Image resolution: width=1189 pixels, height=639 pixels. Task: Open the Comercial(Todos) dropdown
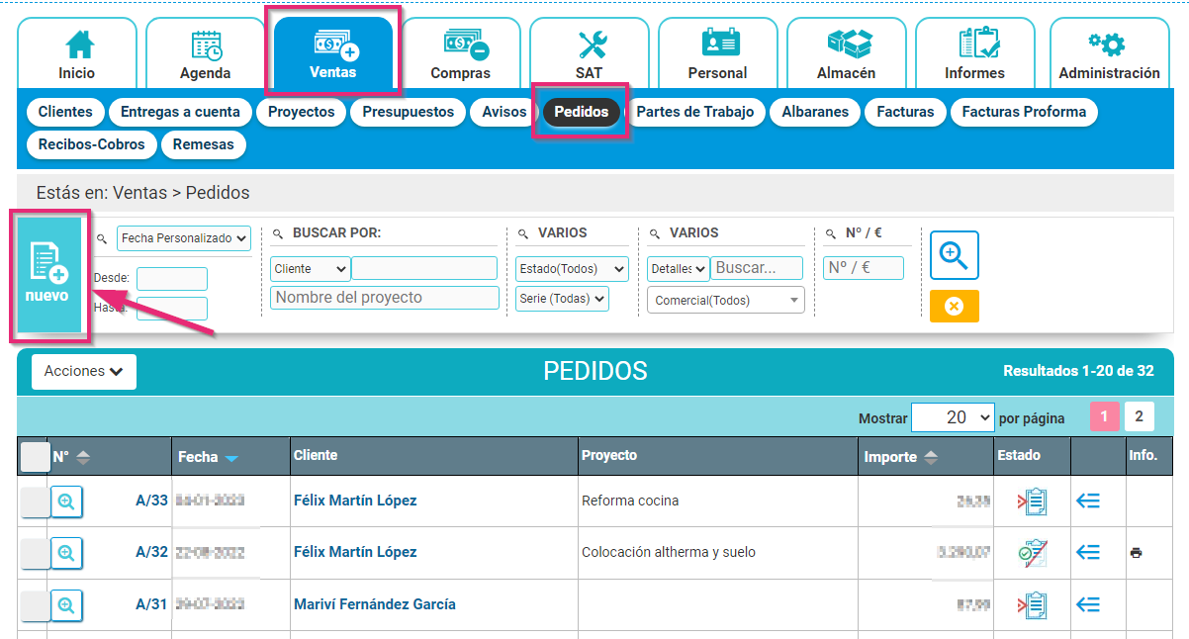(x=725, y=300)
